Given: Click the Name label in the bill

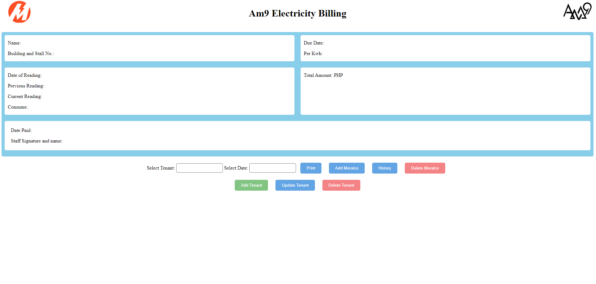Looking at the screenshot, I should tap(14, 43).
